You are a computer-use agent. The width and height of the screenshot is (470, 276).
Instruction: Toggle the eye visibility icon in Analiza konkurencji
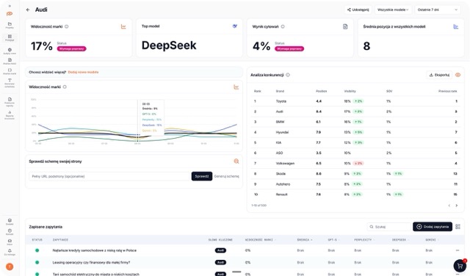pos(458,75)
